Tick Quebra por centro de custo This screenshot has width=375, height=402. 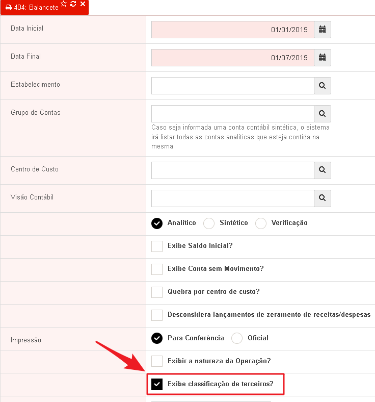point(157,292)
